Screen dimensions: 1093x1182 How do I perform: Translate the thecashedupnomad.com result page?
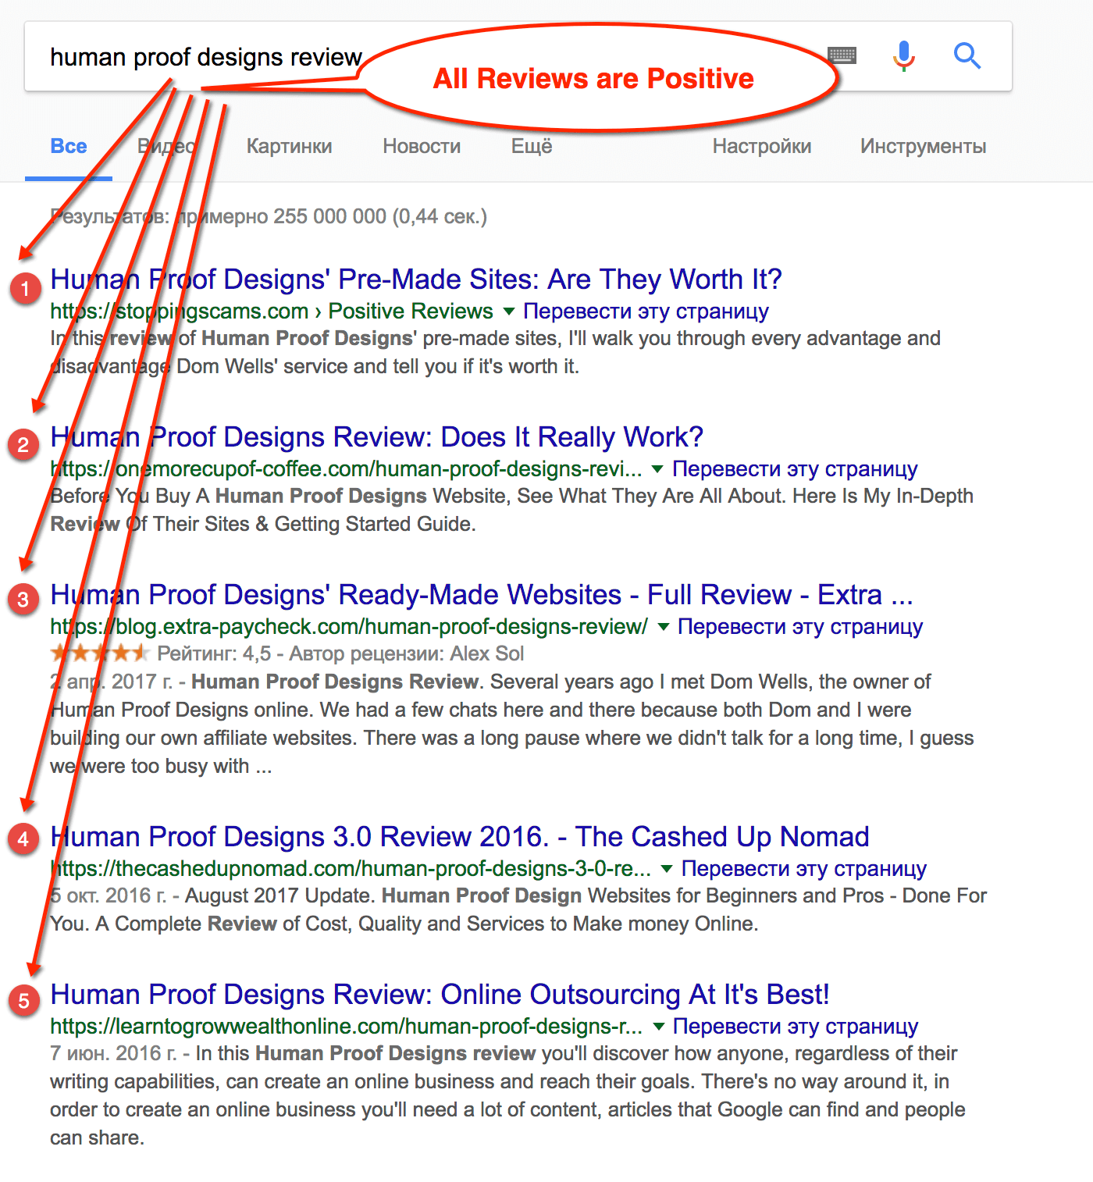coord(804,869)
